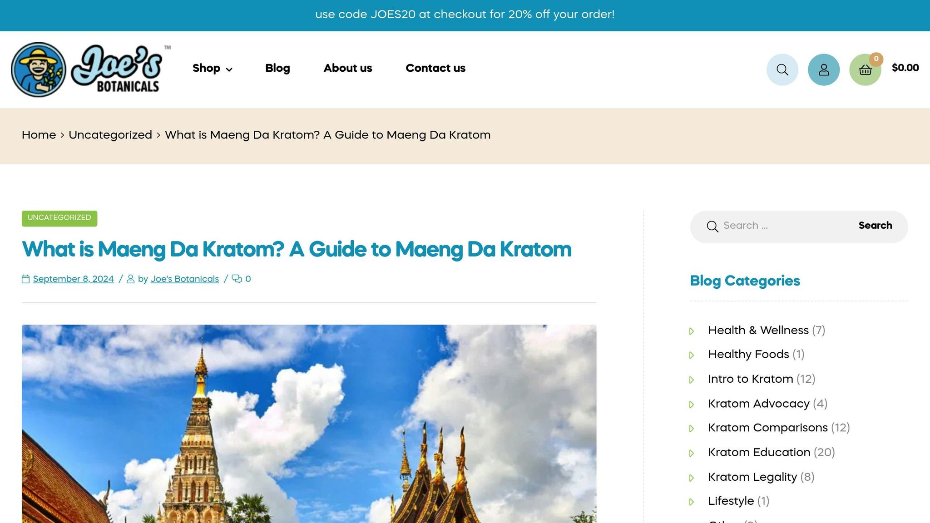The height and width of the screenshot is (523, 930).
Task: Open the September 8, 2024 date link
Action: 73,279
